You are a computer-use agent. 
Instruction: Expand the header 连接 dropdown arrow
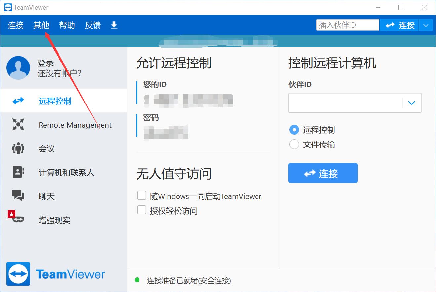click(426, 25)
